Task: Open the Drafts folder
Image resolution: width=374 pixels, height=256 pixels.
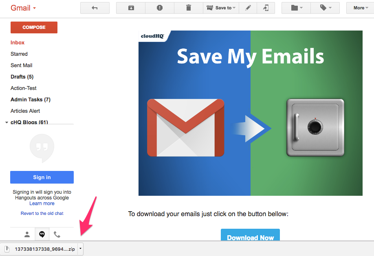Action: pos(22,77)
